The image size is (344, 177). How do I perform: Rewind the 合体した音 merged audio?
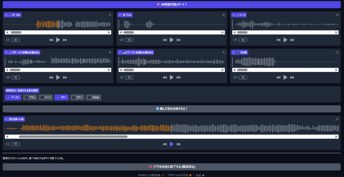point(165,144)
